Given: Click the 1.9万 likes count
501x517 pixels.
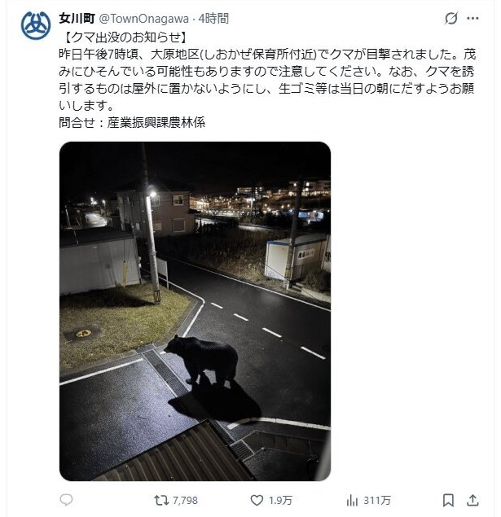Looking at the screenshot, I should (x=280, y=501).
